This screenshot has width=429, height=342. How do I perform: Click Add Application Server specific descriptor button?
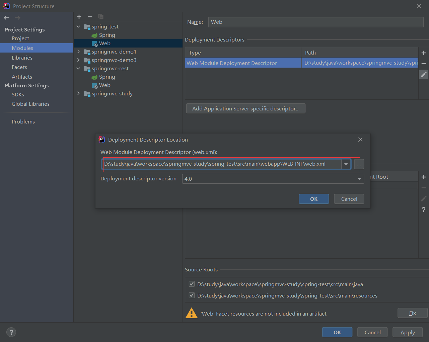pyautogui.click(x=246, y=109)
